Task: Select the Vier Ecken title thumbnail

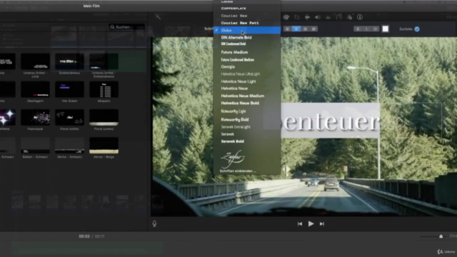Action: 69,89
